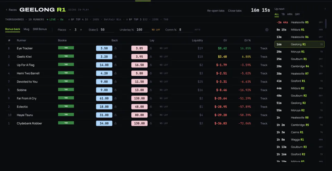Lock the back price for Hayai Tsuru
This screenshot has height=171, width=332.
116,115
